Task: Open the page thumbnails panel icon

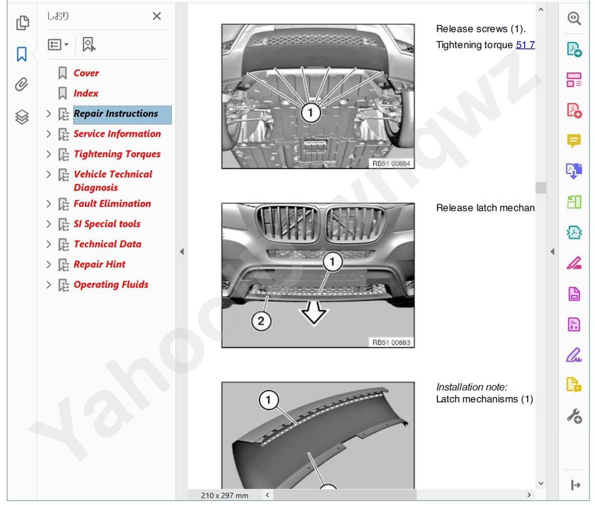Action: [x=22, y=23]
